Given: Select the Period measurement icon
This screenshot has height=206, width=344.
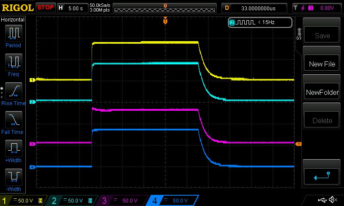Looking at the screenshot, I should point(14,33).
